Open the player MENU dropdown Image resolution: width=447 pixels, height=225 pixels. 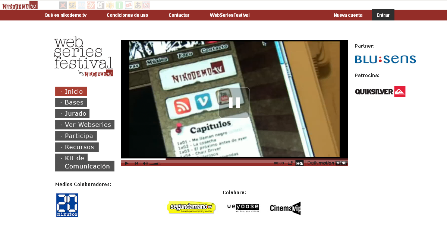[x=341, y=163]
